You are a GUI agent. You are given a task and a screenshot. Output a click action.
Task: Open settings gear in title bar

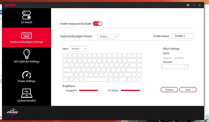point(188,5)
